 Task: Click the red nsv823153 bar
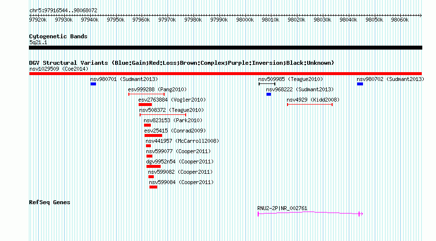pyautogui.click(x=147, y=125)
